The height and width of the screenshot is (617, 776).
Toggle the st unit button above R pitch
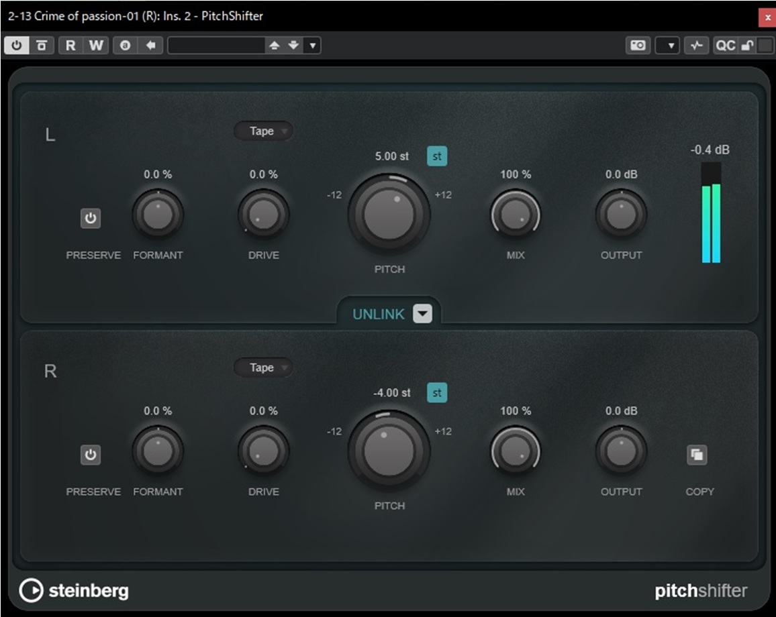(437, 393)
